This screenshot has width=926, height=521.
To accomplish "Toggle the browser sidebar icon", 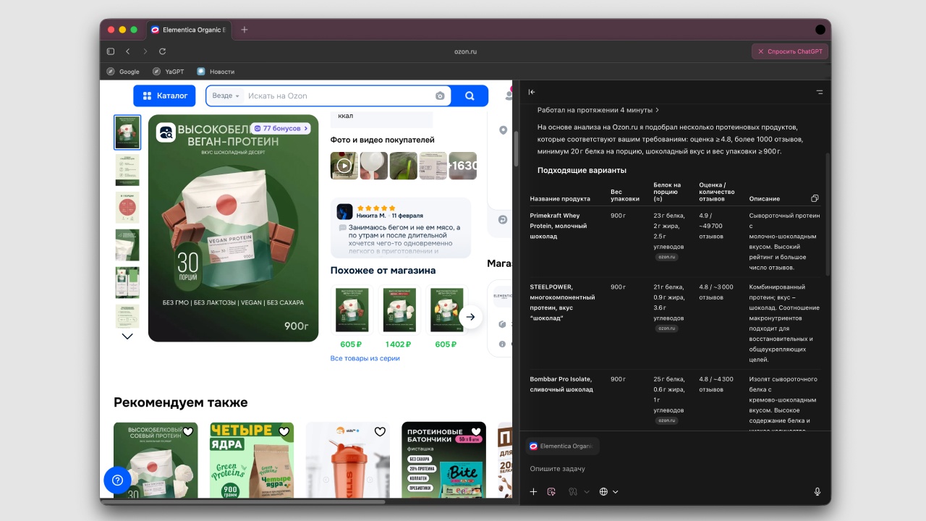I will (111, 51).
